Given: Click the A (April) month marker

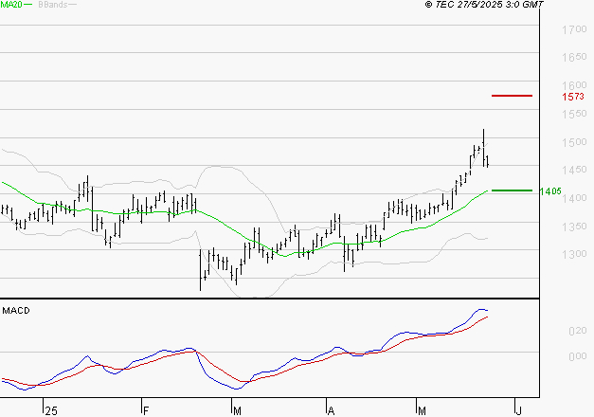Looking at the screenshot, I should tap(331, 410).
